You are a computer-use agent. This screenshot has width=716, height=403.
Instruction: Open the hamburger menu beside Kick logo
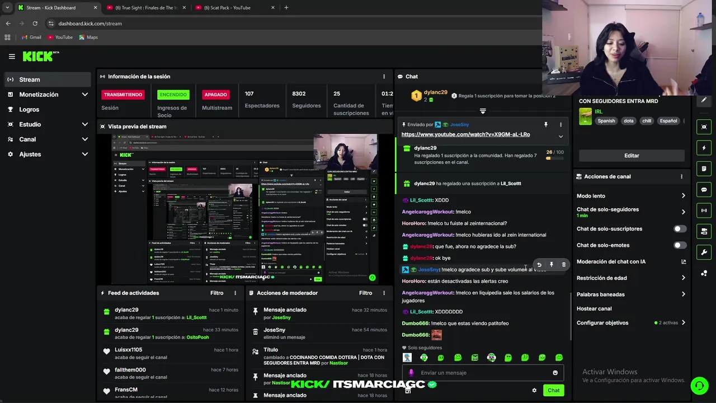(12, 57)
